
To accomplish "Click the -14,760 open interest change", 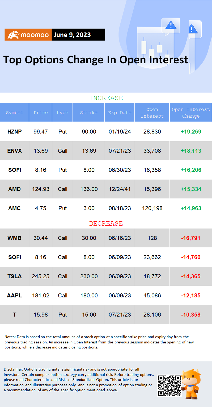I will 191,257.
